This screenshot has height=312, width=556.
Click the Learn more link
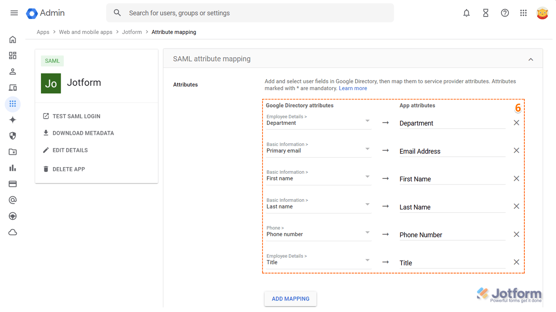pyautogui.click(x=353, y=88)
